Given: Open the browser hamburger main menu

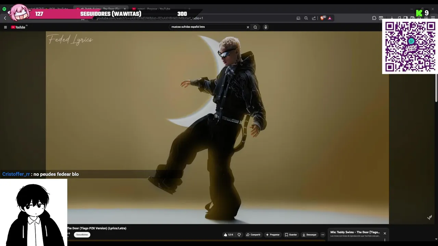Looking at the screenshot, I should (x=433, y=18).
